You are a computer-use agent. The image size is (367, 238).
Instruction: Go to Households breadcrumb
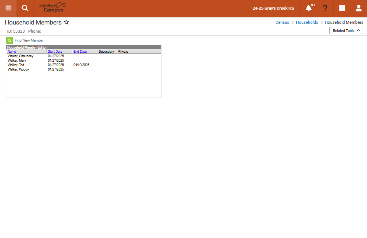click(307, 22)
